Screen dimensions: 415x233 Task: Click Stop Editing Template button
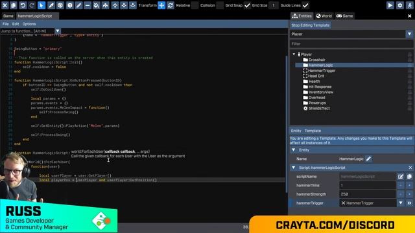click(310, 25)
